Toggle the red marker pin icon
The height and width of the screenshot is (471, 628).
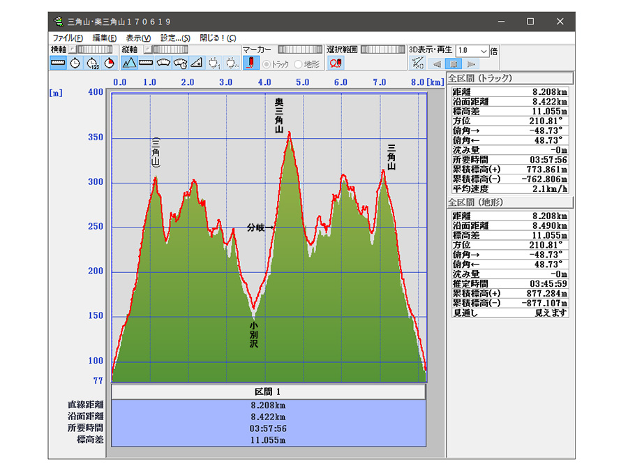tap(251, 63)
